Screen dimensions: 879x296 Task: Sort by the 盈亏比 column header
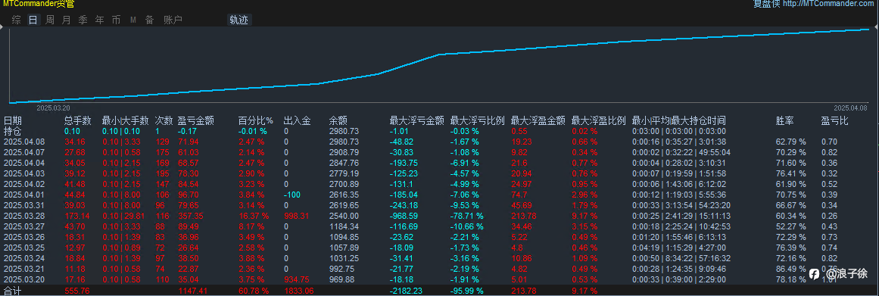point(835,120)
